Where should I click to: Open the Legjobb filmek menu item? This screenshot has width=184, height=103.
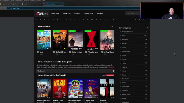[x=89, y=13]
